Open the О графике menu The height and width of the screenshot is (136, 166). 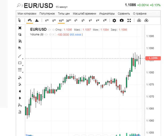[x=140, y=14]
